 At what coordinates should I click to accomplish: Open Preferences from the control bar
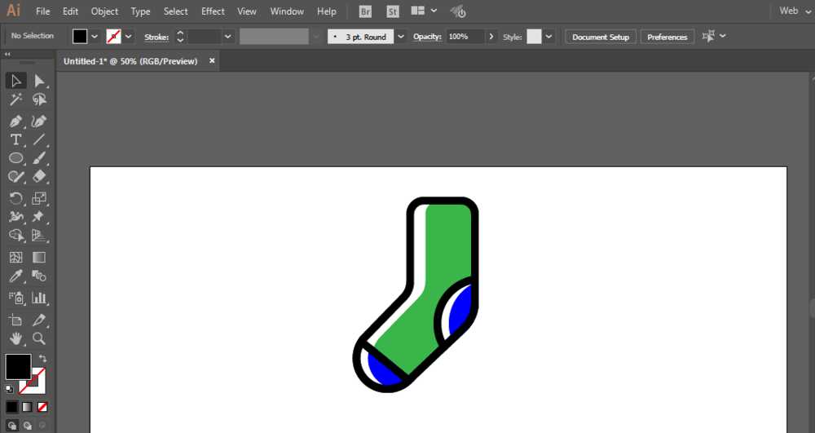click(x=667, y=37)
